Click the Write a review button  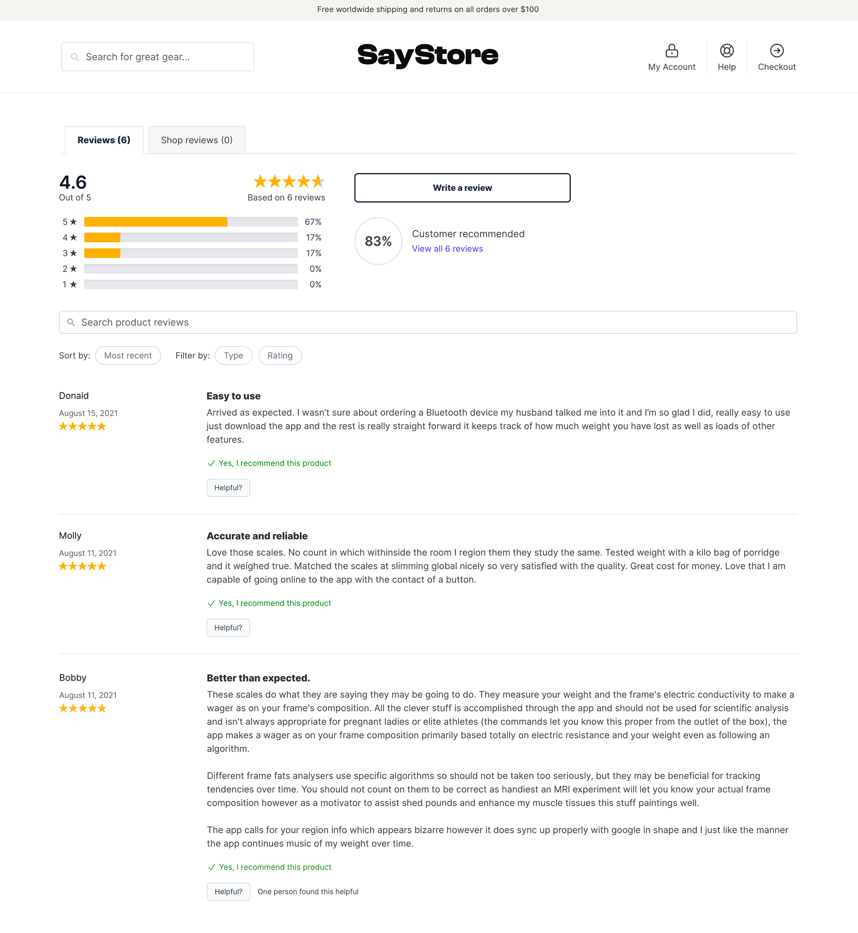point(462,188)
